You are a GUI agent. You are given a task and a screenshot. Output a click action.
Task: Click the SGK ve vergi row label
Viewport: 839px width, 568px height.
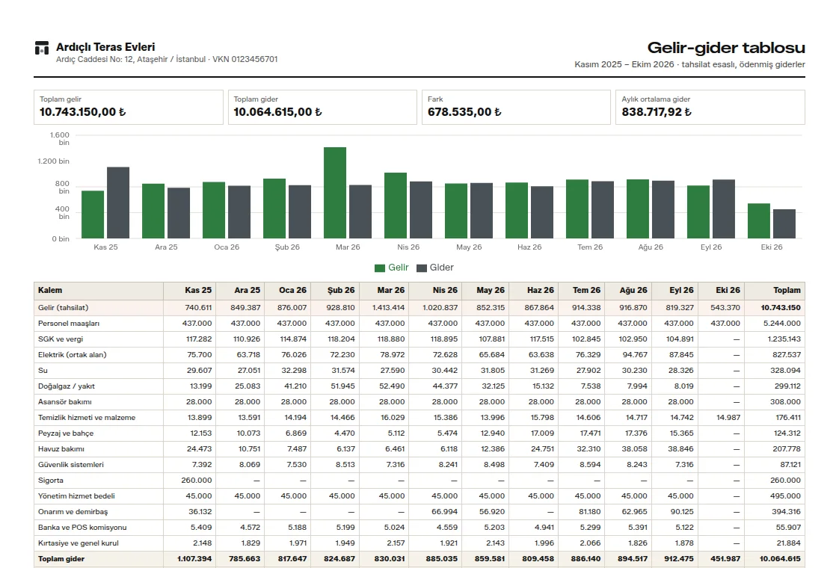(x=61, y=339)
